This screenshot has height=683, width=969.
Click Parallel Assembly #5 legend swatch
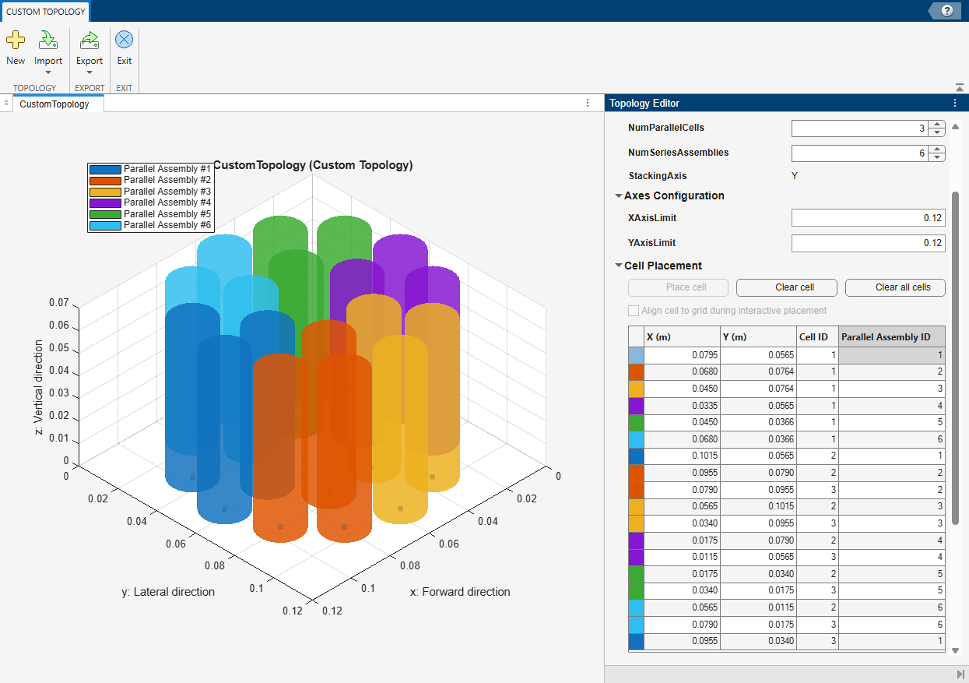[105, 214]
